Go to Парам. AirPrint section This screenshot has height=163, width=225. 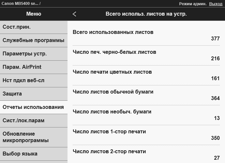point(34,67)
